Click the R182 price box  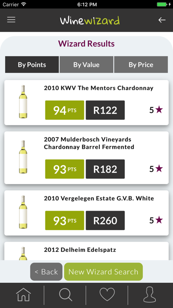[105, 169]
